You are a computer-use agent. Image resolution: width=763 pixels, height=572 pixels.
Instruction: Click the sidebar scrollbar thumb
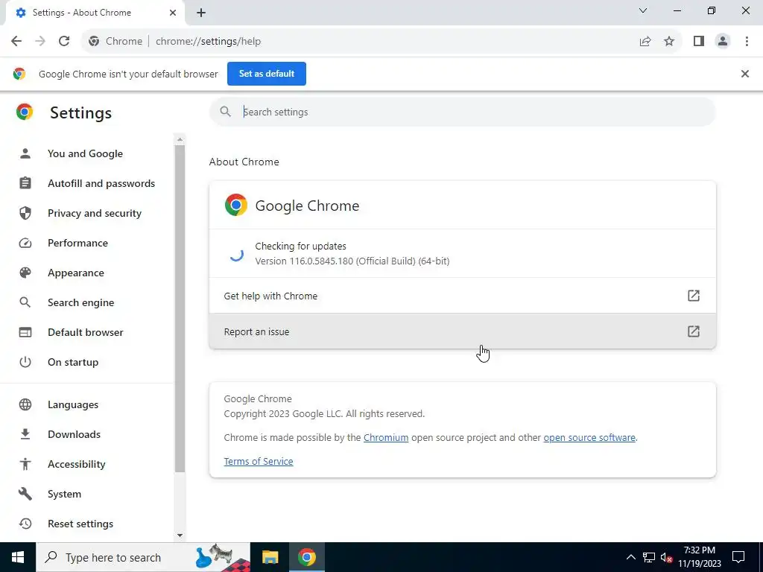[x=180, y=308]
